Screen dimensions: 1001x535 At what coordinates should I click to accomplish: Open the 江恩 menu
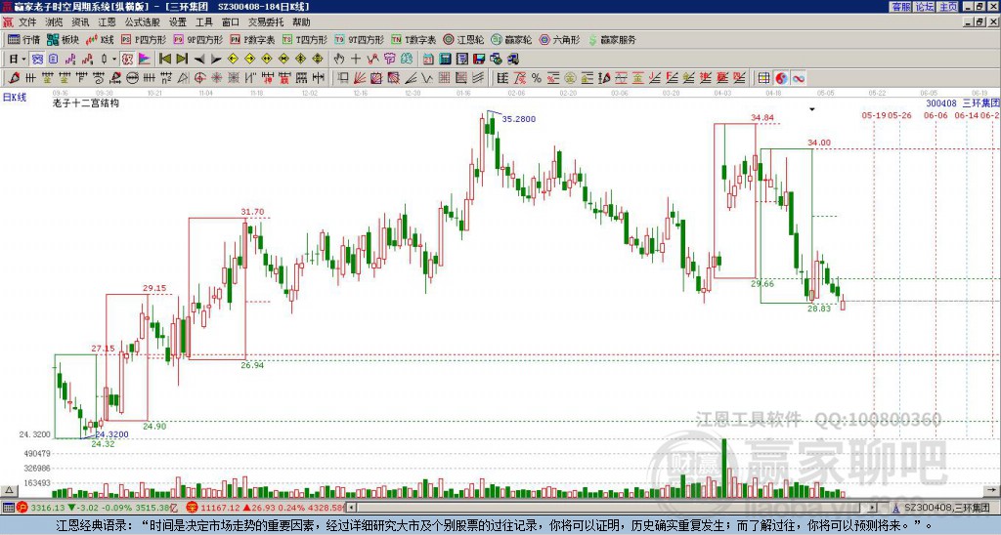click(108, 22)
